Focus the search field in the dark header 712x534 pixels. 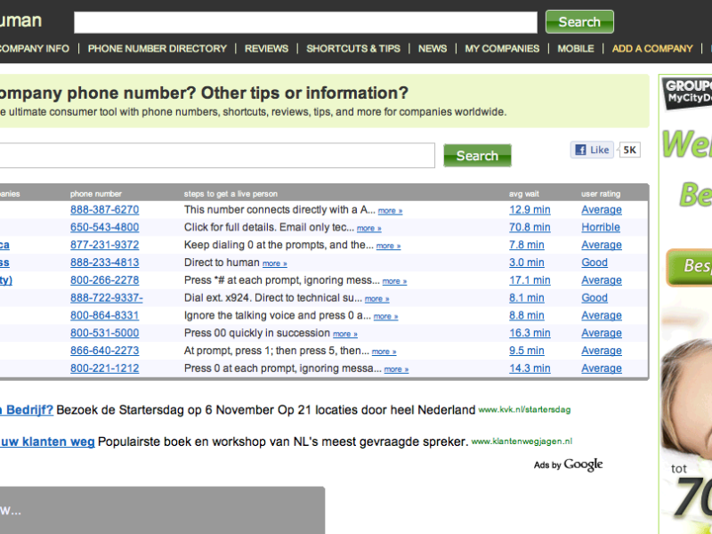click(305, 22)
